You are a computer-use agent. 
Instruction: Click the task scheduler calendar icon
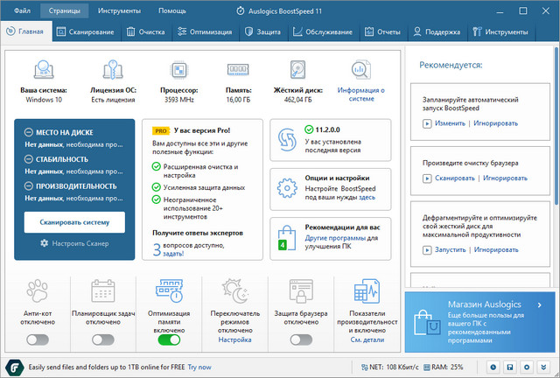coord(103,294)
